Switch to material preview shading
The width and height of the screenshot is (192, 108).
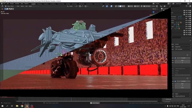click(122, 6)
